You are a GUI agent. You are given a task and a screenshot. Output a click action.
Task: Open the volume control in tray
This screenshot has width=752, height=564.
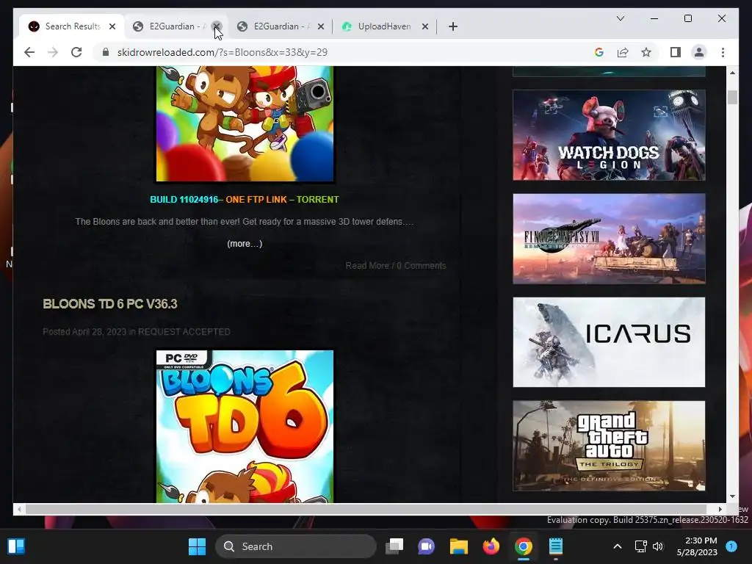[657, 546]
